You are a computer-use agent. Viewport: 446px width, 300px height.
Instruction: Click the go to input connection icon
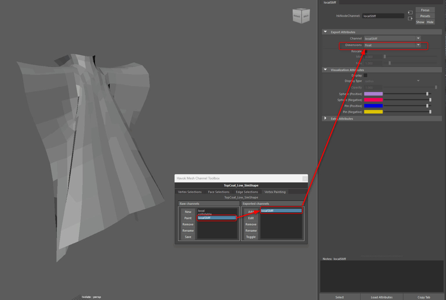[x=410, y=12]
